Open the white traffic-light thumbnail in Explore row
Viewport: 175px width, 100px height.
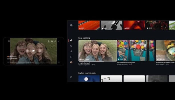tap(111, 78)
